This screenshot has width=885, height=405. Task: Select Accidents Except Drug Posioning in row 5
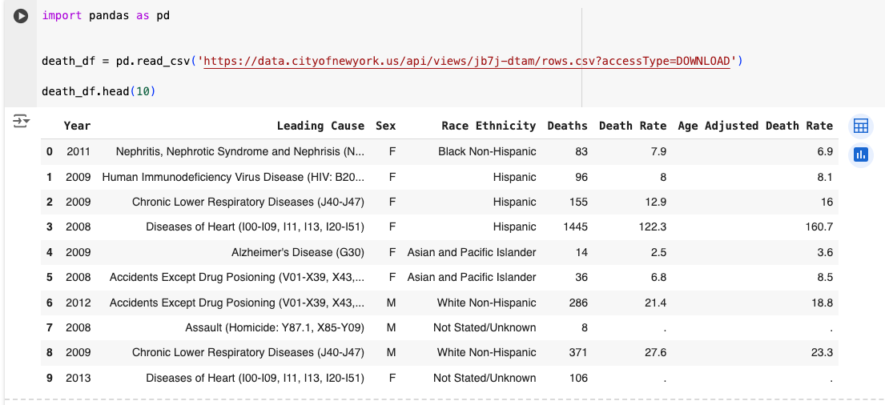click(236, 278)
